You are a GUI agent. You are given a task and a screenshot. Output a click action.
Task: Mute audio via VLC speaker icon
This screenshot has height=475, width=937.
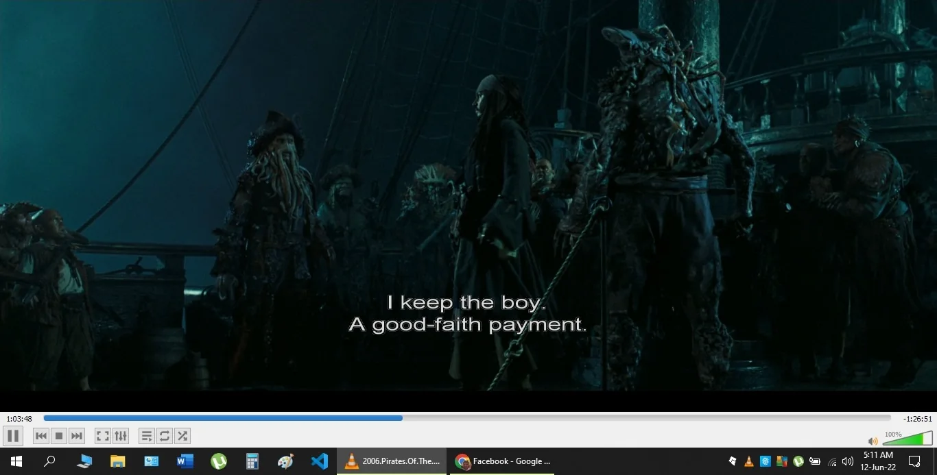[873, 441]
